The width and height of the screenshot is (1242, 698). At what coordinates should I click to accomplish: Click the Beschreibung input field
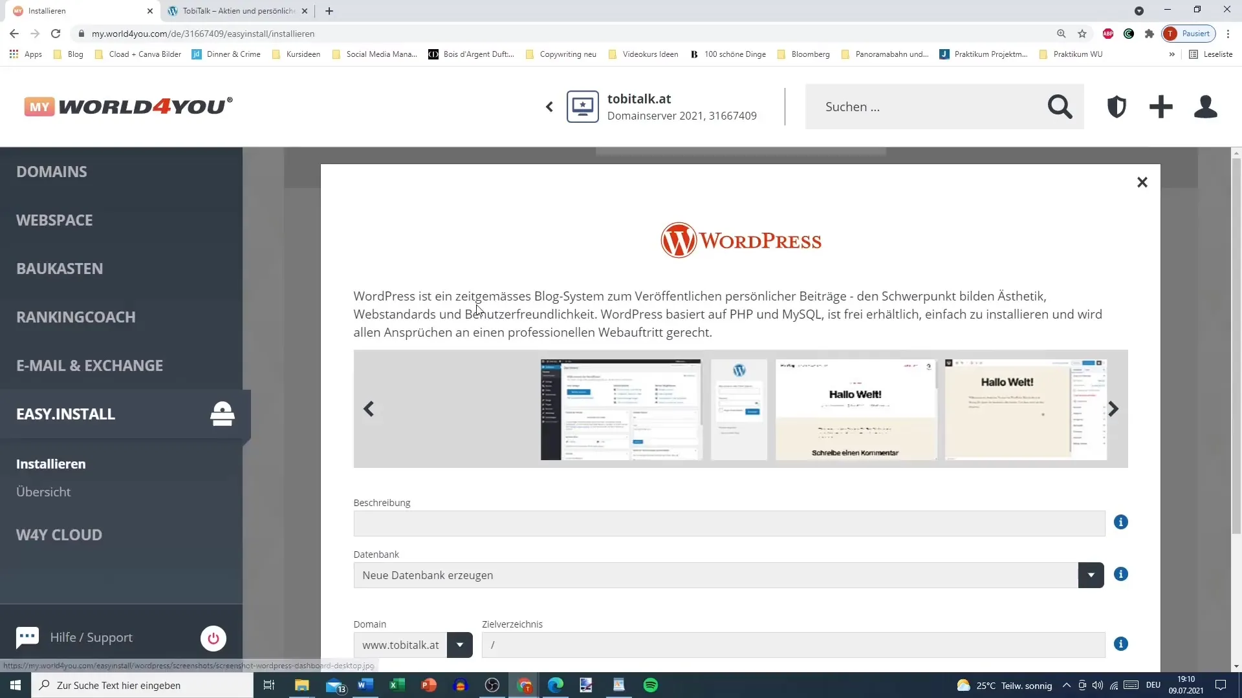[x=729, y=523]
